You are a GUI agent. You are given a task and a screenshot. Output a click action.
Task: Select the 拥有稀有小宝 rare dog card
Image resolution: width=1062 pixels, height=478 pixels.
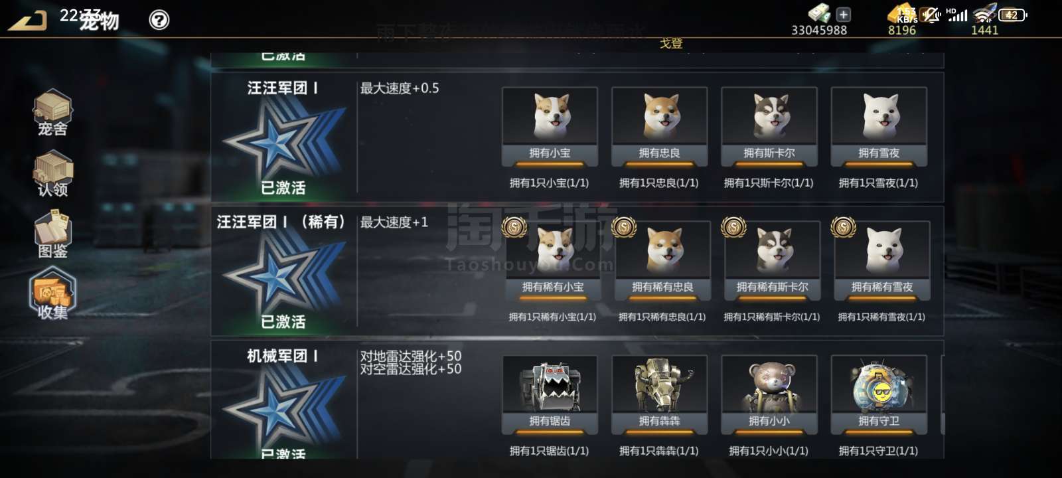552,261
